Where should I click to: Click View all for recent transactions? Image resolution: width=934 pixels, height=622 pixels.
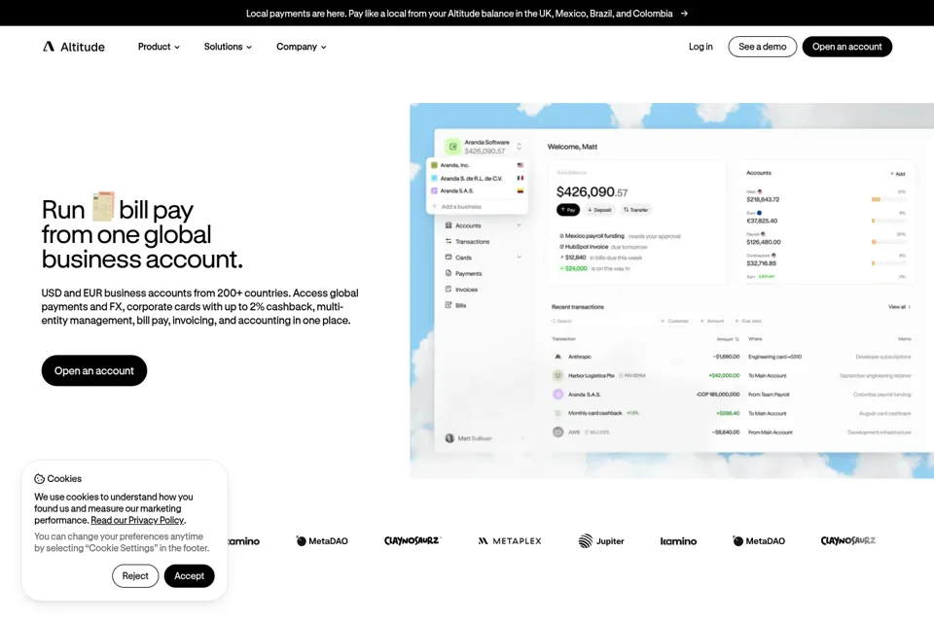click(899, 307)
